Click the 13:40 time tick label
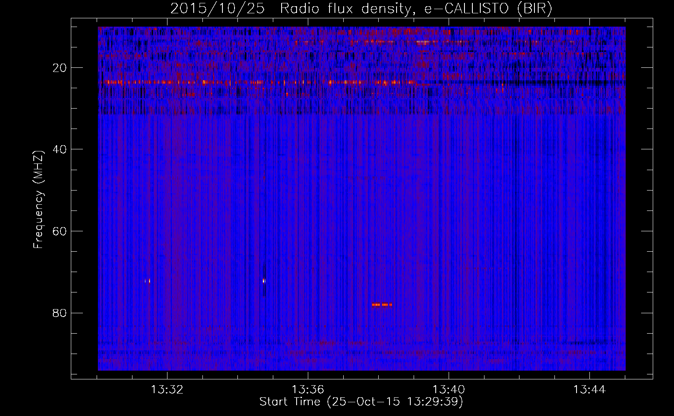The height and width of the screenshot is (416, 674). tap(449, 390)
